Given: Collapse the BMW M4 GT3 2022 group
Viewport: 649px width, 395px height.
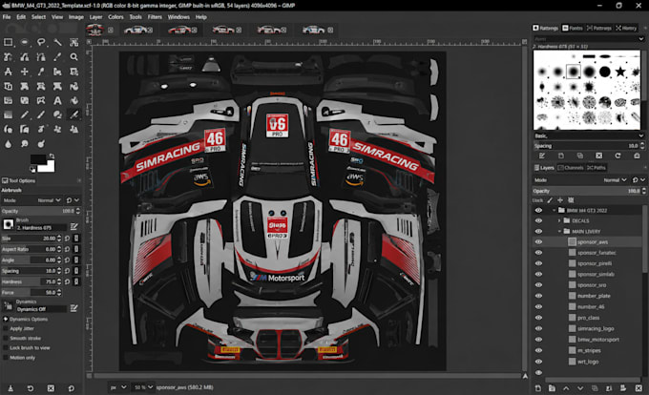Looking at the screenshot, I should point(554,210).
